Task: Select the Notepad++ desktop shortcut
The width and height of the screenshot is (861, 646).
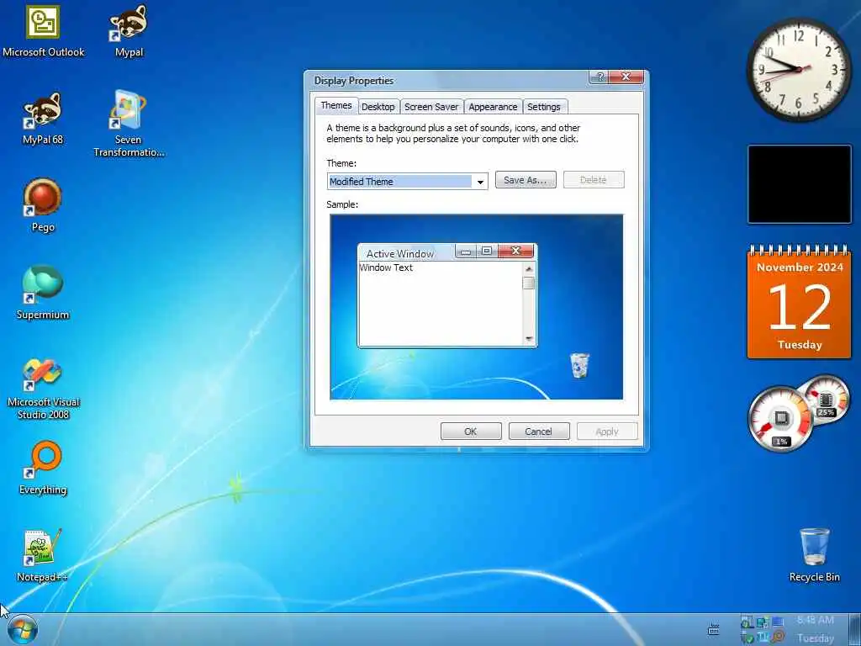Action: coord(42,555)
